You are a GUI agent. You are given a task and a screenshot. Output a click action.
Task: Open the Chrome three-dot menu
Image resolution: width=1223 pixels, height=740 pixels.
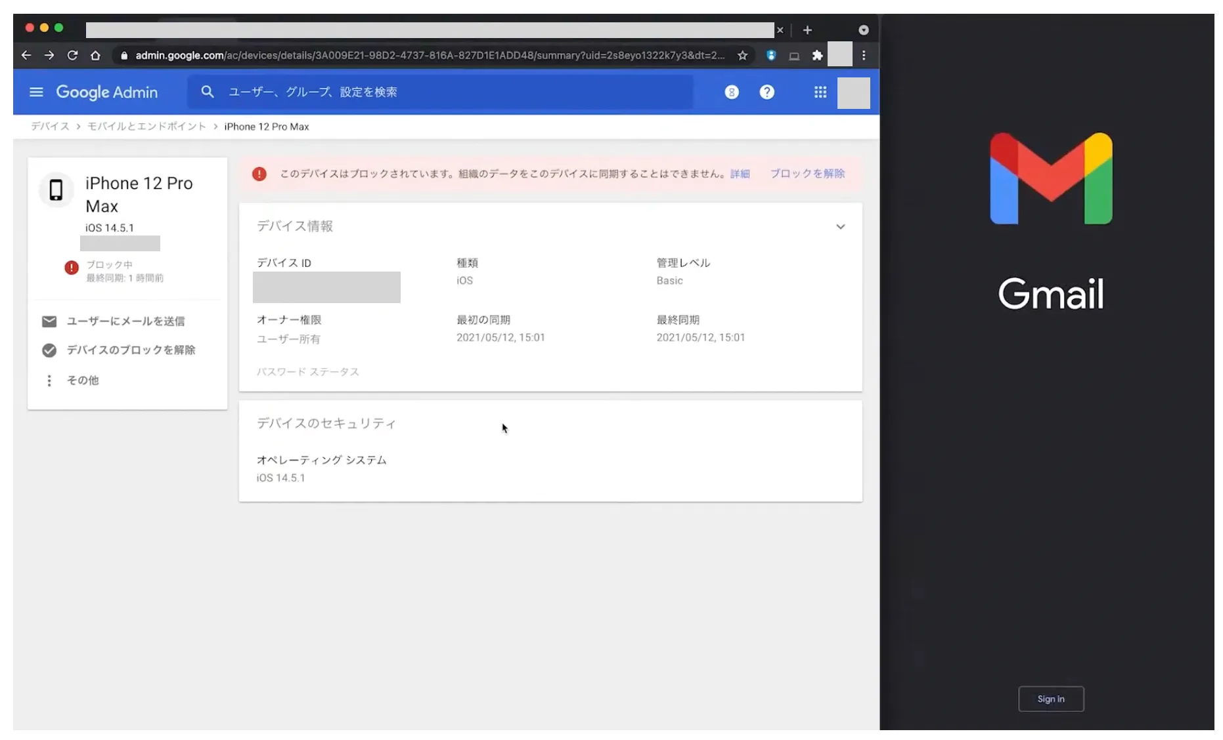tap(864, 55)
